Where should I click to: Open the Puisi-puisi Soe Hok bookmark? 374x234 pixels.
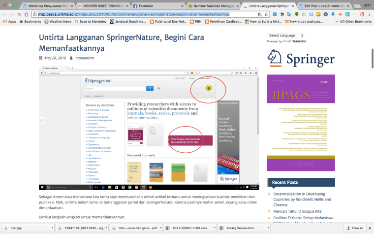pos(168,22)
